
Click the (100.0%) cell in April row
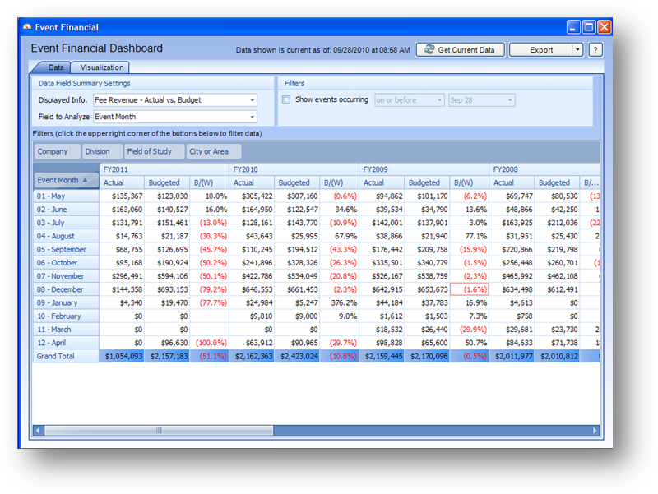[210, 343]
